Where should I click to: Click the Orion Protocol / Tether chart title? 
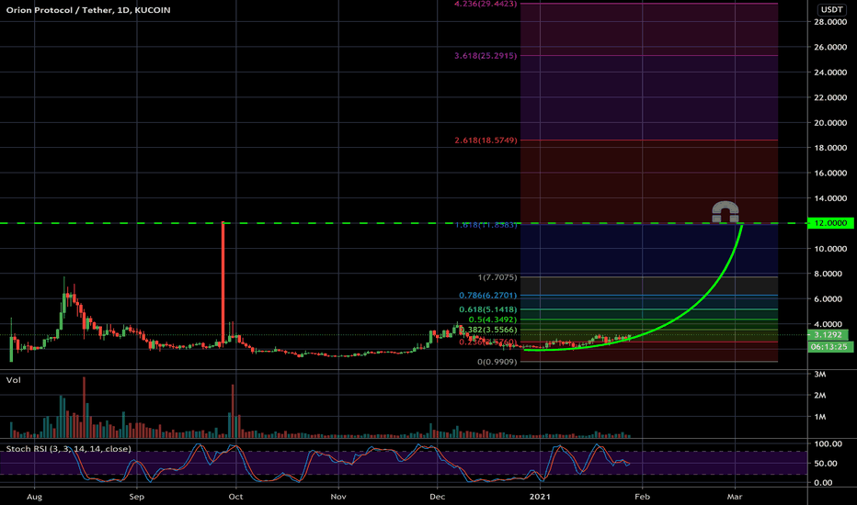(x=88, y=10)
